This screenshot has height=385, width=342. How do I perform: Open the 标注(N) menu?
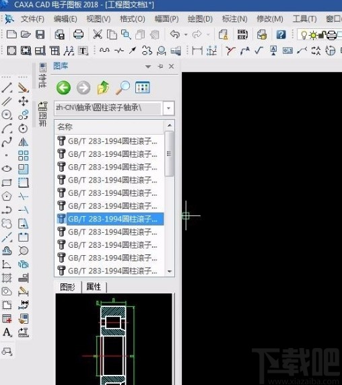(x=234, y=19)
